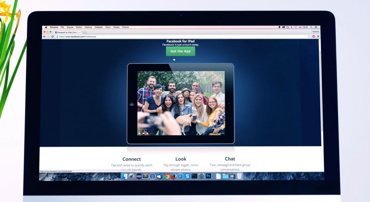Open Firefox from the dock
Screen dimensions: 370x202
click(174, 176)
